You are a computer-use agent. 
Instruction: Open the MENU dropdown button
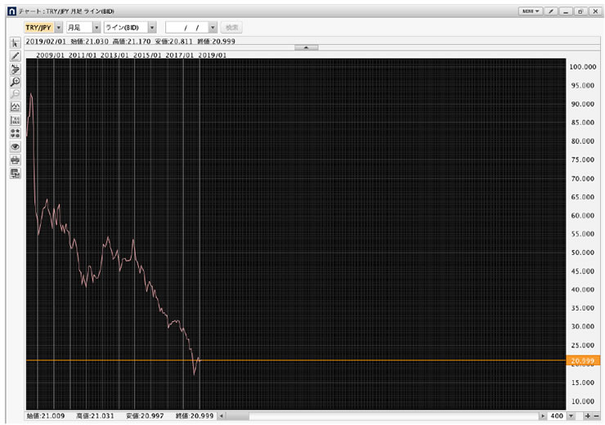click(531, 11)
